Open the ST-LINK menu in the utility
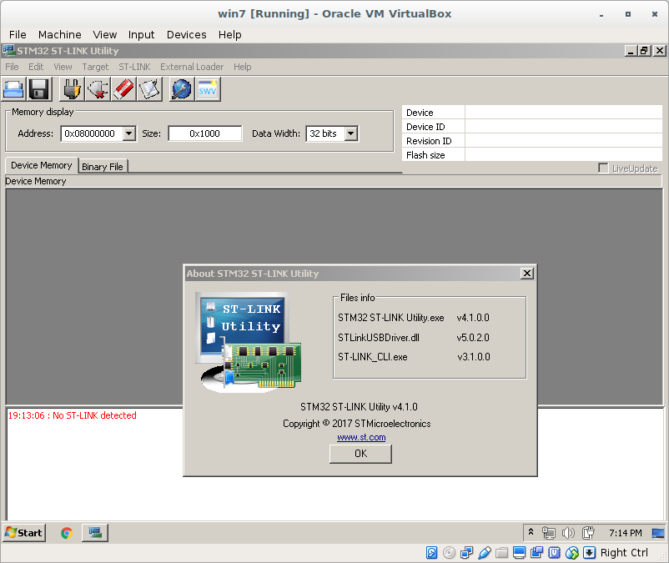This screenshot has width=669, height=563. 134,67
